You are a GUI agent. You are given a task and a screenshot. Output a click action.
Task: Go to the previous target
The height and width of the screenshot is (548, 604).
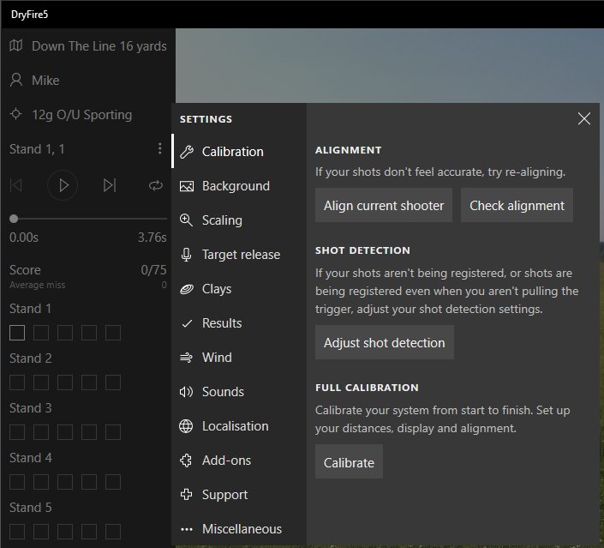click(16, 184)
